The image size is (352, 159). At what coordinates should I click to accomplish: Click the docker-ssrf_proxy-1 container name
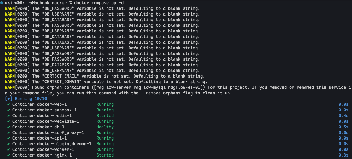tap(60, 133)
